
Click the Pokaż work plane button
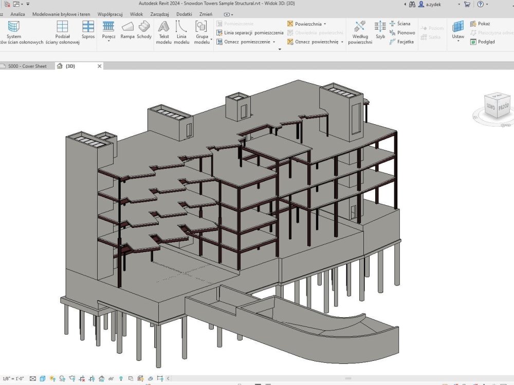480,24
